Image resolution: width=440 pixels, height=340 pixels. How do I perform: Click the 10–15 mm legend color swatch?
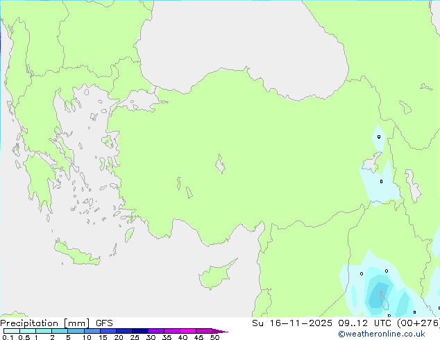click(x=92, y=331)
